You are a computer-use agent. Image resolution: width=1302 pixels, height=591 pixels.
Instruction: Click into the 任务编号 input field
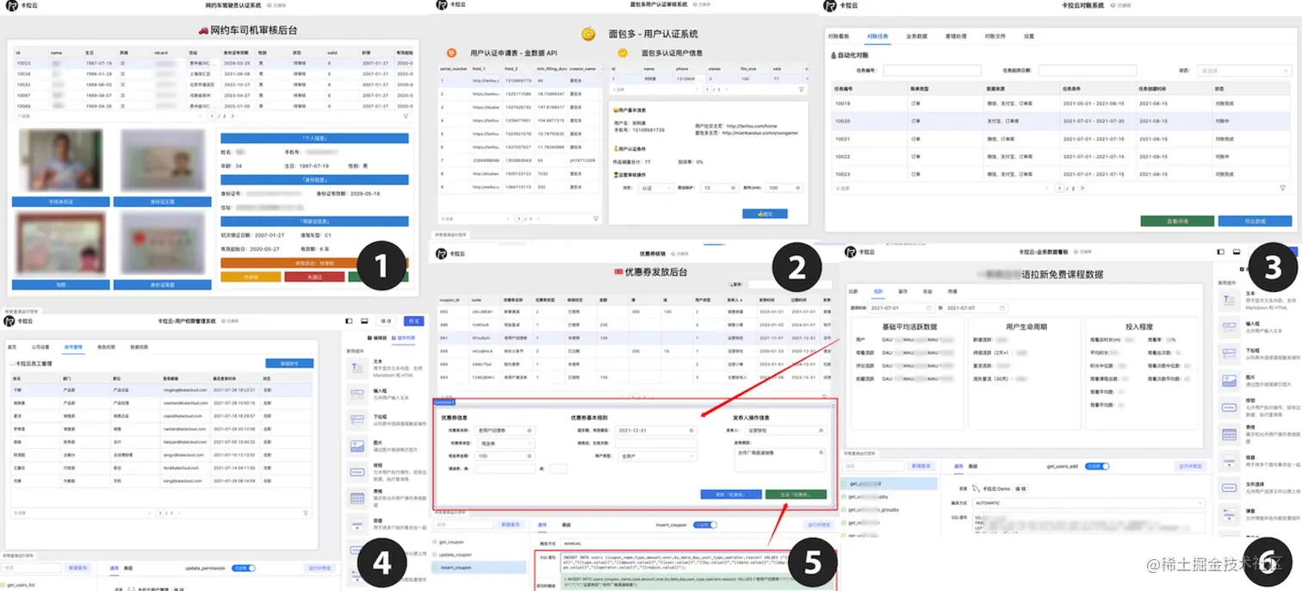[x=932, y=71]
